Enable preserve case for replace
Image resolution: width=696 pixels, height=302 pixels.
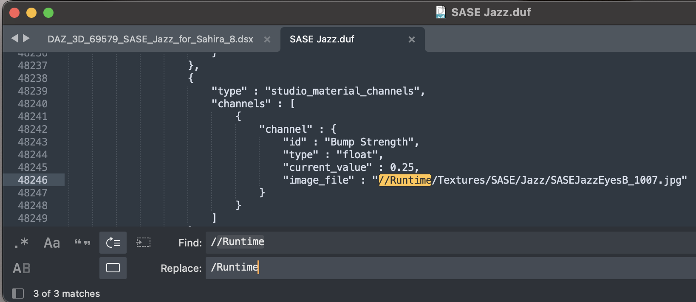pyautogui.click(x=22, y=268)
